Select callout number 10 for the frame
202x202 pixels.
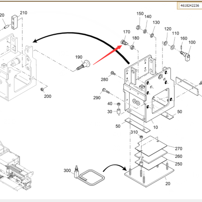[x=156, y=127]
